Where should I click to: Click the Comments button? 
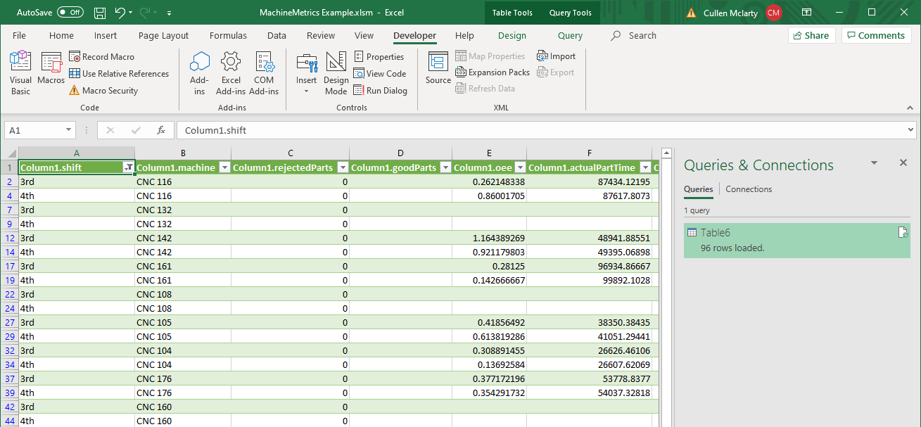[876, 36]
